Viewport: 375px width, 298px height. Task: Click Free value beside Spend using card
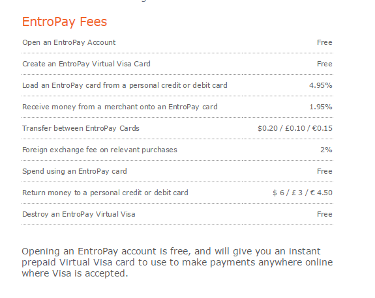325,171
